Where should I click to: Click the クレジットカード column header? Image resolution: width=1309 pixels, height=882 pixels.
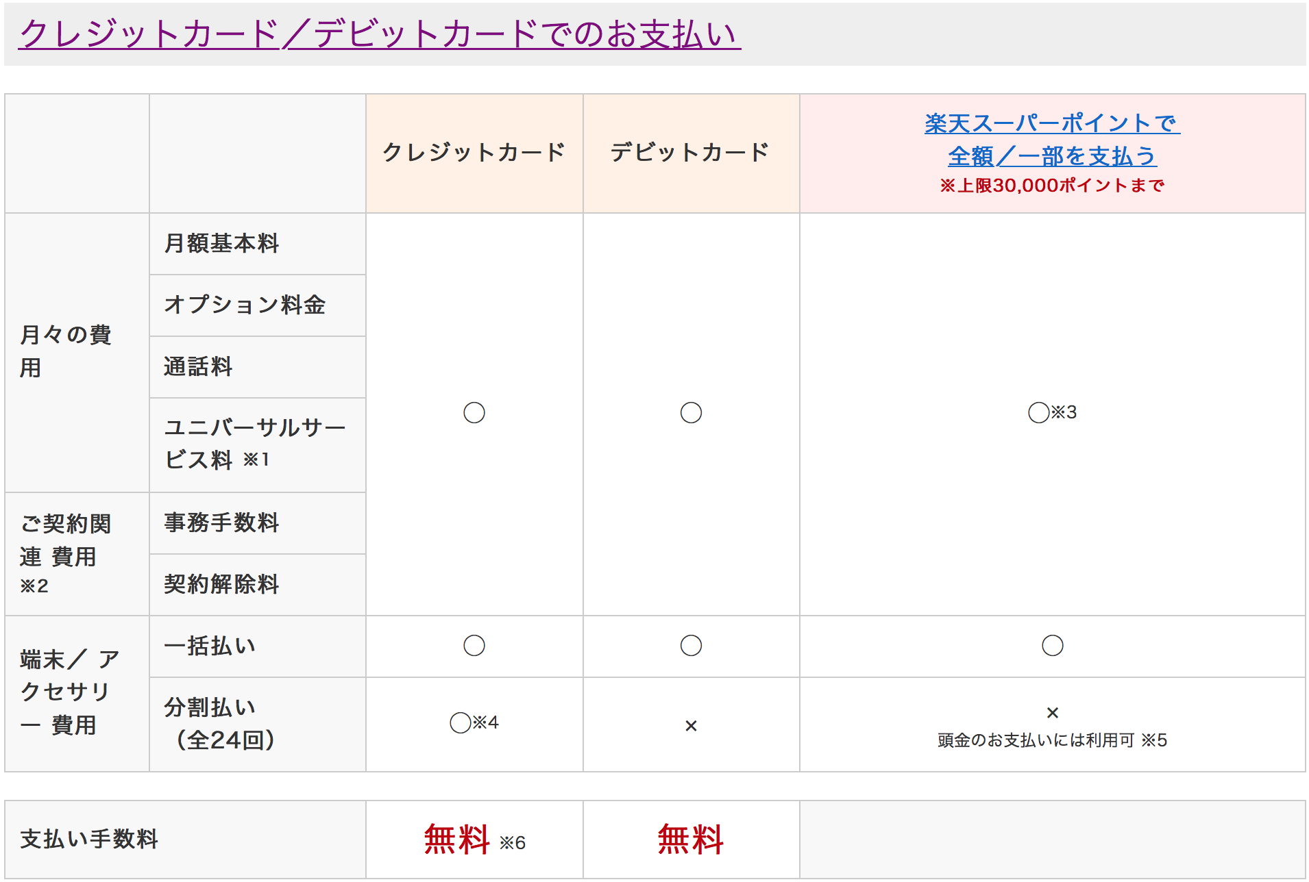tap(474, 152)
